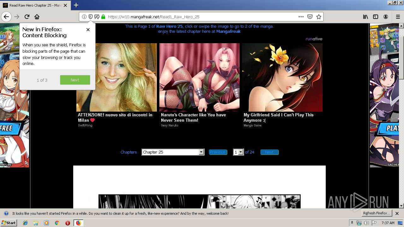Bookmark this page with the star
Image resolution: width=404 pixels, height=227 pixels.
click(x=319, y=17)
